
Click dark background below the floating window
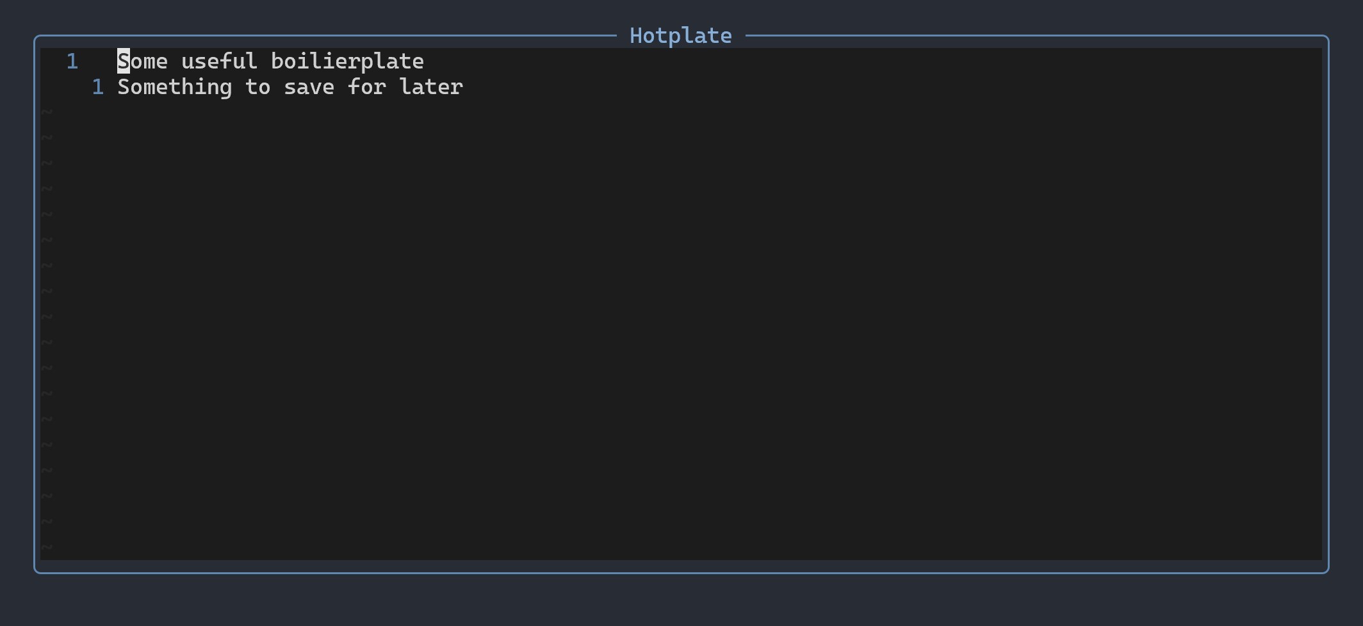click(x=681, y=600)
